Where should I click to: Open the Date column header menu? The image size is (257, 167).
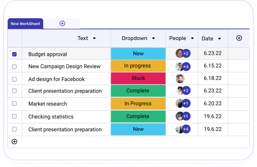220,39
